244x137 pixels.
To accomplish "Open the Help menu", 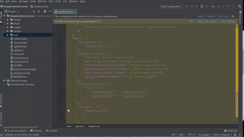I will point(82,2).
